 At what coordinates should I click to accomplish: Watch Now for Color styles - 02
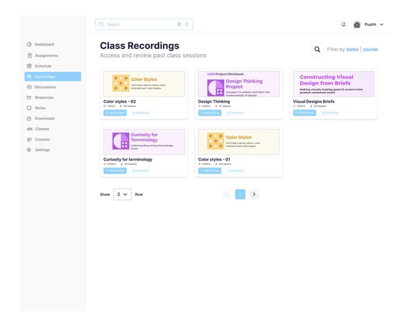point(115,113)
